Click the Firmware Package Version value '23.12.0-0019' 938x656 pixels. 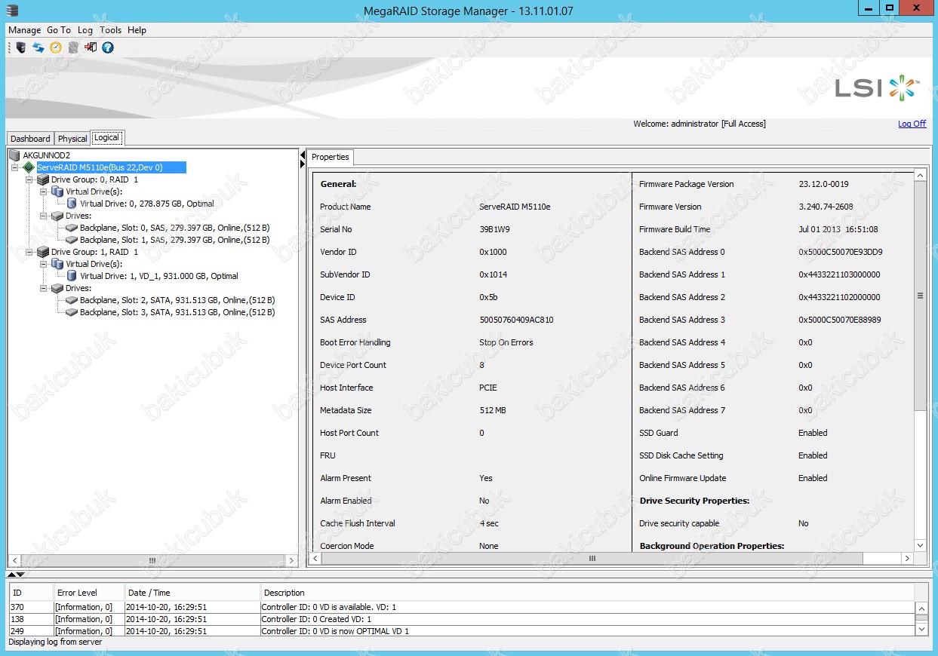(x=823, y=184)
